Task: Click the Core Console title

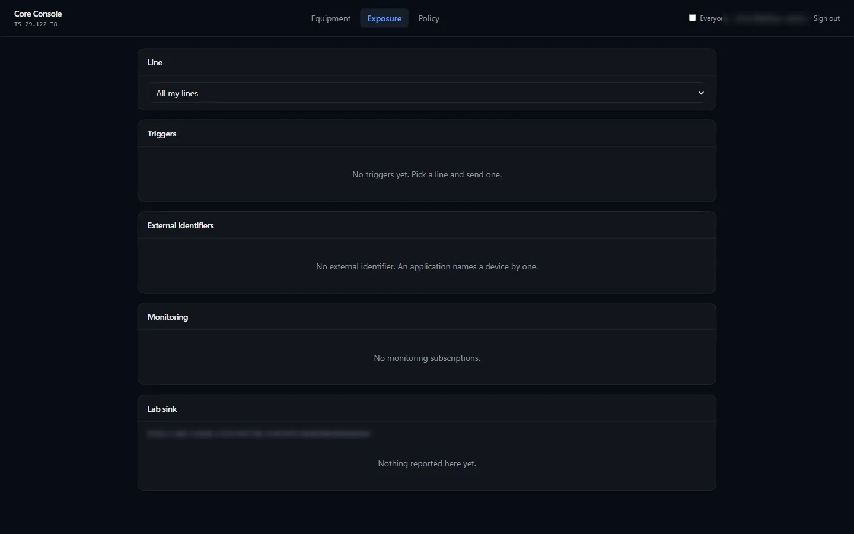Action: tap(38, 14)
